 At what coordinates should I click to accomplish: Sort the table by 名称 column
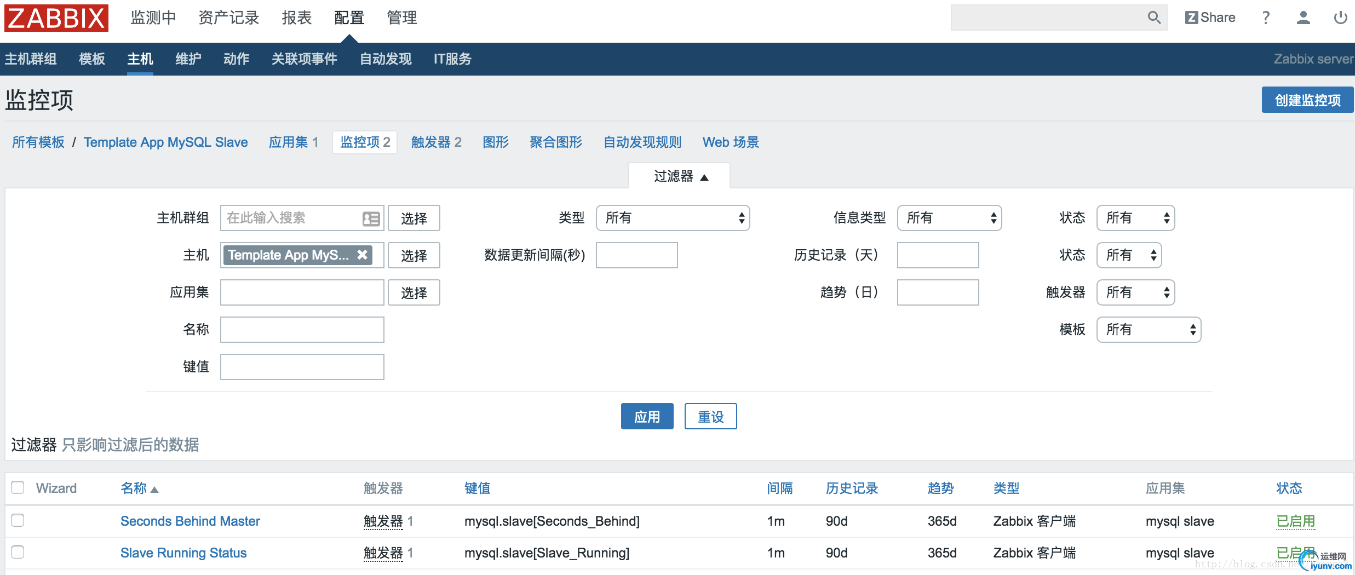139,488
